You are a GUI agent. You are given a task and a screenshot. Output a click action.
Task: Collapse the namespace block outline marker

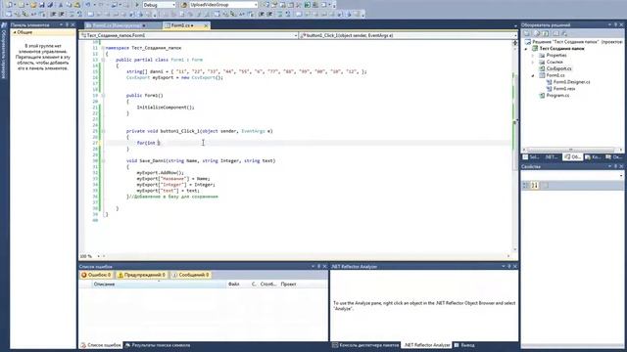pyautogui.click(x=103, y=48)
